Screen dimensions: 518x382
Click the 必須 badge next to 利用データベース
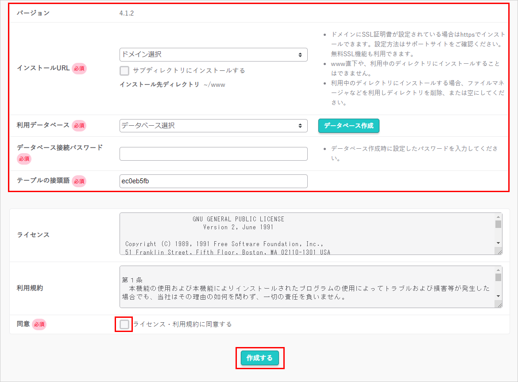coord(79,126)
